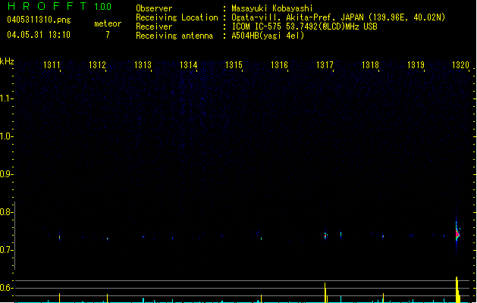Click the kHz axis unit label
The height and width of the screenshot is (303, 477).
[7, 61]
